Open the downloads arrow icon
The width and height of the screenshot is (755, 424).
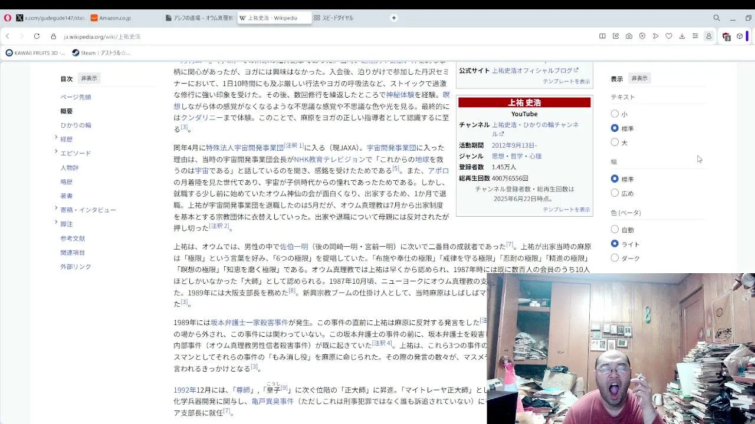point(682,37)
